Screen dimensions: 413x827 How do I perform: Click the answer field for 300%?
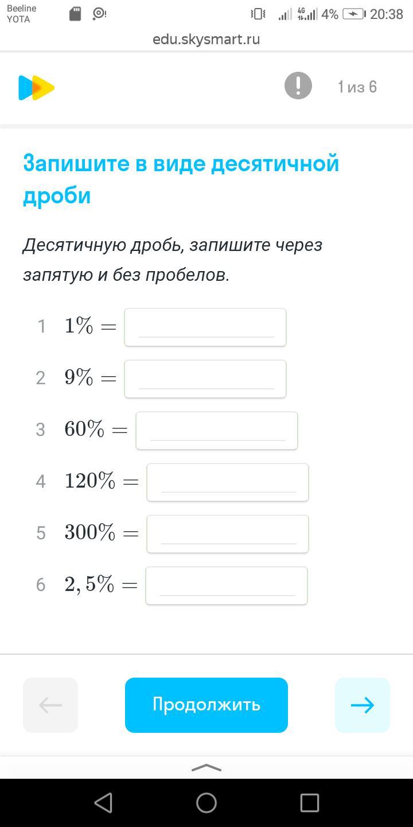228,534
